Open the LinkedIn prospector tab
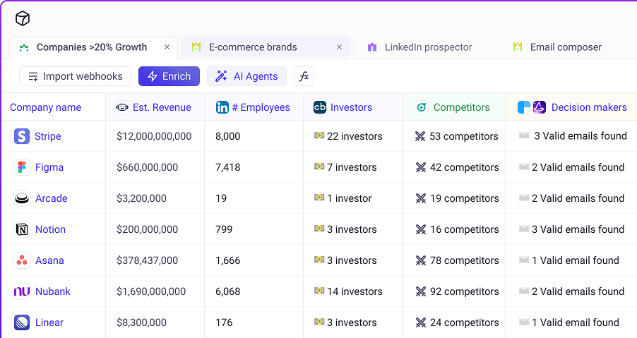 tap(420, 47)
